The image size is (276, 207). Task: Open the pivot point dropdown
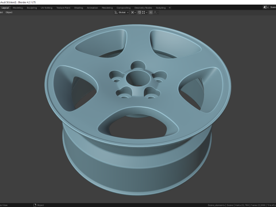[x=133, y=13]
